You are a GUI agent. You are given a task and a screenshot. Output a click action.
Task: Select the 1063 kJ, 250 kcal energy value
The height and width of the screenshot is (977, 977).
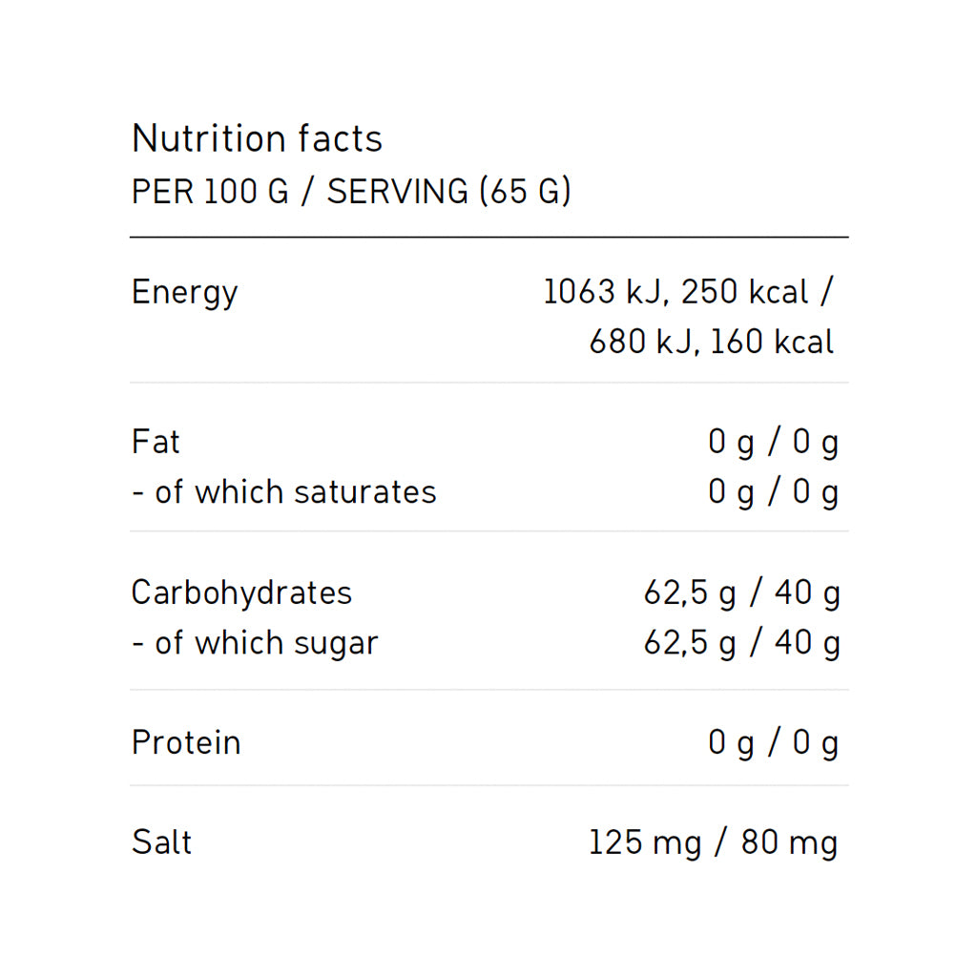click(676, 292)
